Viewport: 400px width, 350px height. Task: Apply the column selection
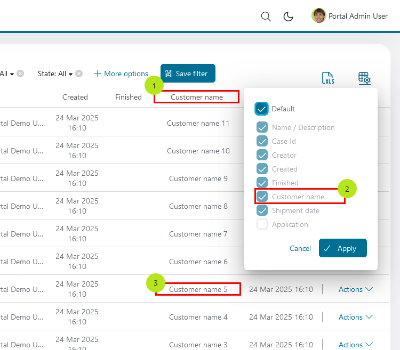[x=342, y=248]
